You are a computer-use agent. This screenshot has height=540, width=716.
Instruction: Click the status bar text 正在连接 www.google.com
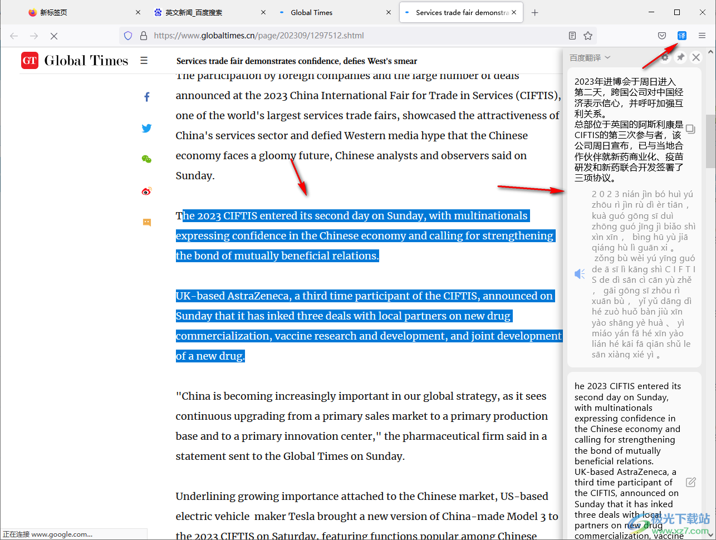tap(47, 534)
